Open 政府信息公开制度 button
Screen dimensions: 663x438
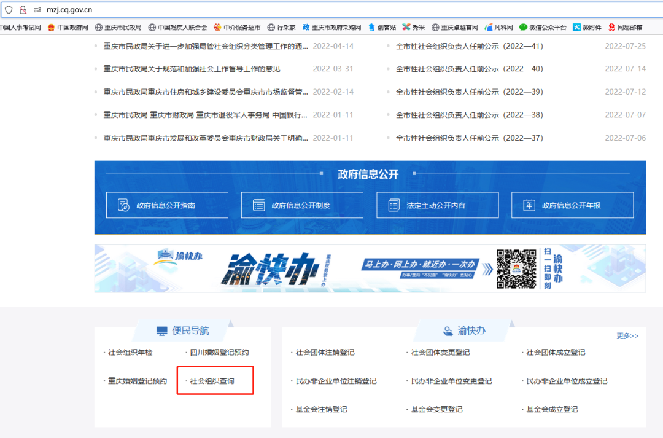click(x=302, y=205)
